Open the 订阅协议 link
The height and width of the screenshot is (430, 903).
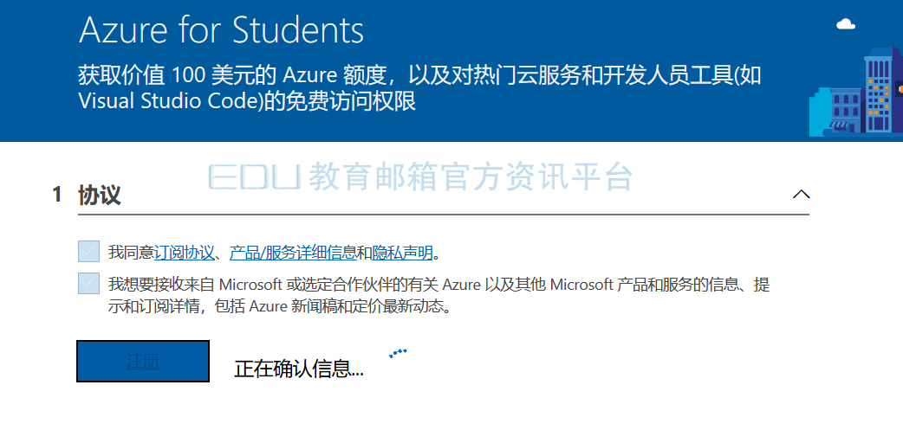click(184, 253)
